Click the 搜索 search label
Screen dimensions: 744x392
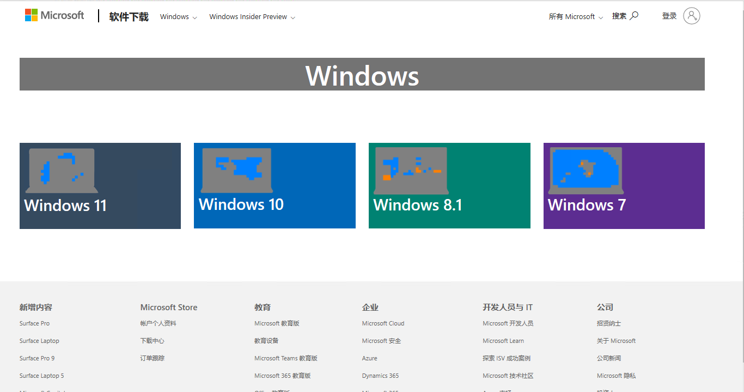619,16
